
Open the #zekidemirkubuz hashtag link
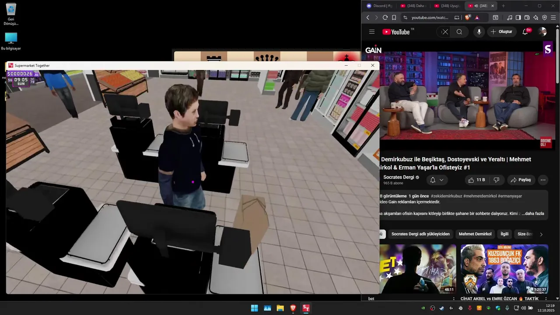point(446,196)
